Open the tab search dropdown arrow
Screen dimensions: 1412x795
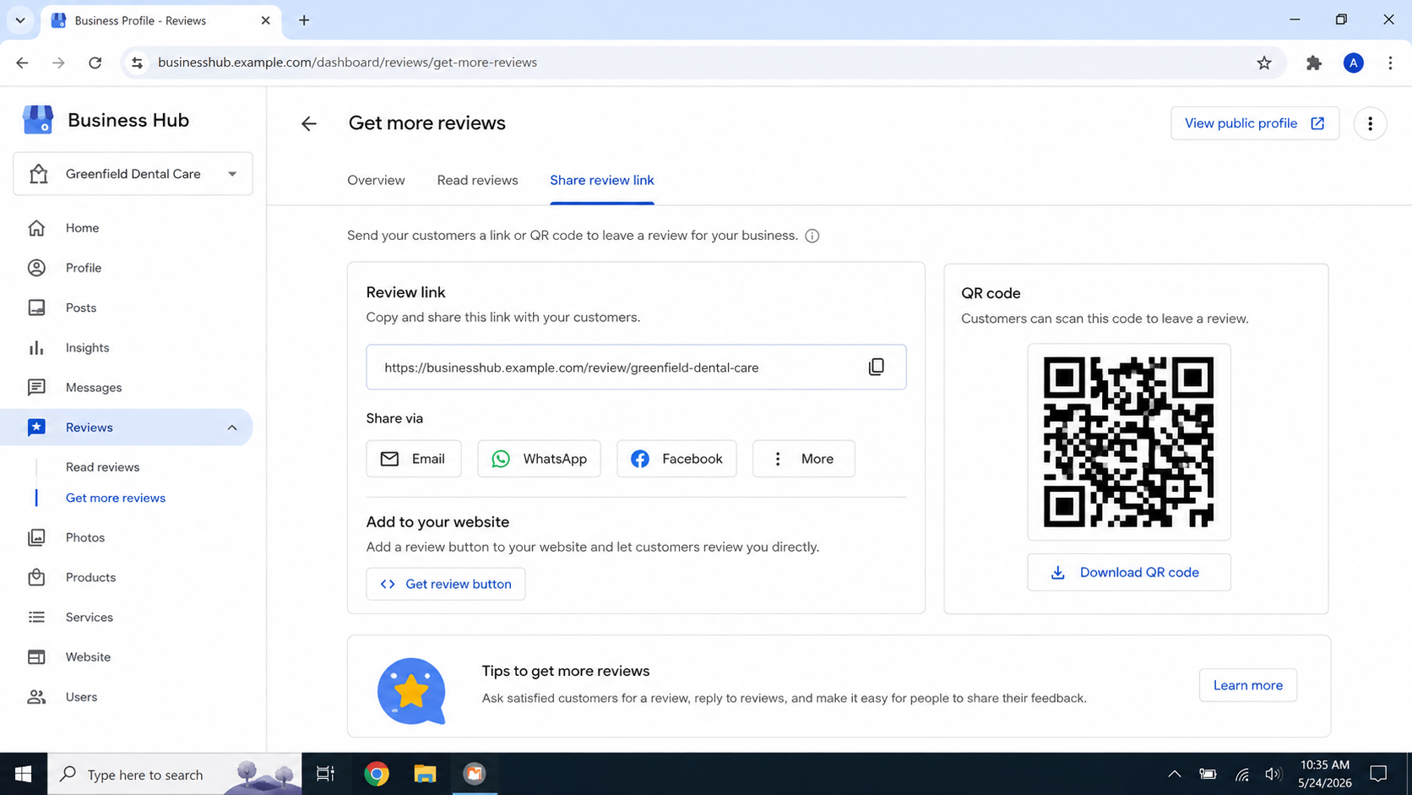(x=20, y=20)
